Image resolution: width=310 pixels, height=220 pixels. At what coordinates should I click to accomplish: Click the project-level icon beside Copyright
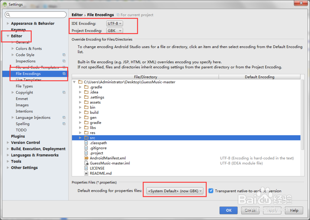pyautogui.click(x=64, y=92)
